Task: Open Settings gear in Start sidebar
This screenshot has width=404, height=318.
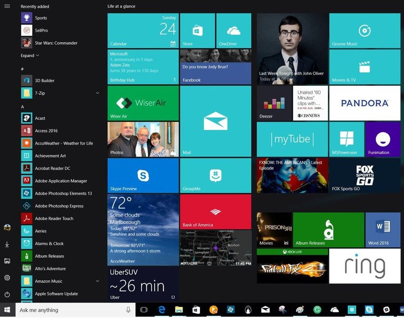Action: (7, 278)
